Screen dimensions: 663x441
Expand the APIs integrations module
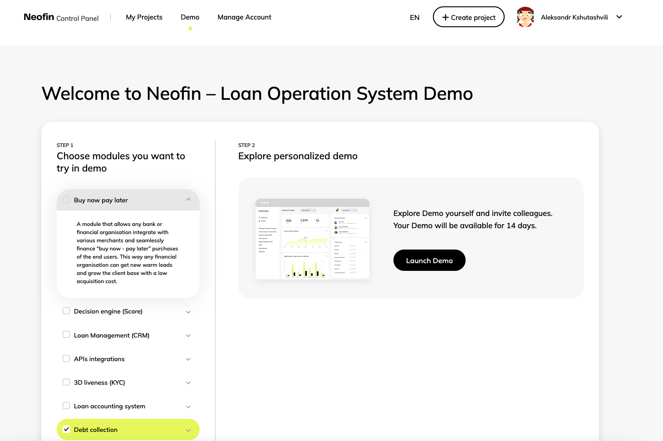click(x=188, y=359)
